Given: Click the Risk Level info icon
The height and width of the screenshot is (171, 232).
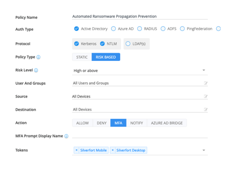Looking at the screenshot, I should [36, 70].
